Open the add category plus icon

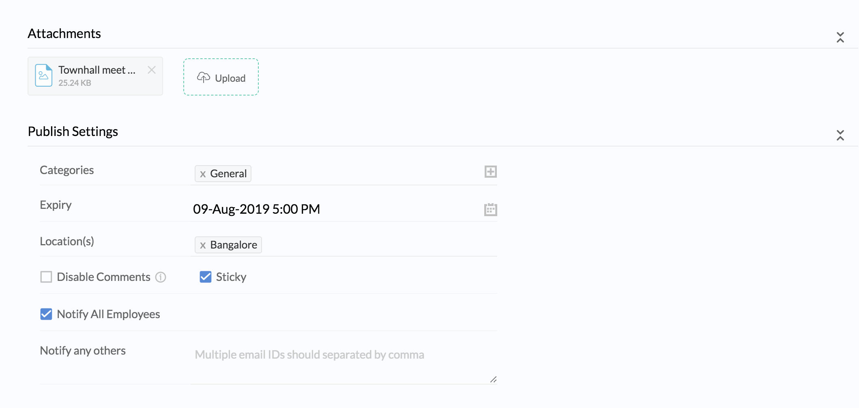[x=490, y=172]
